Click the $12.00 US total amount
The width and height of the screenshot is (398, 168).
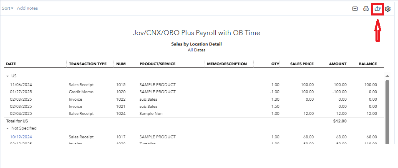pyautogui.click(x=340, y=121)
